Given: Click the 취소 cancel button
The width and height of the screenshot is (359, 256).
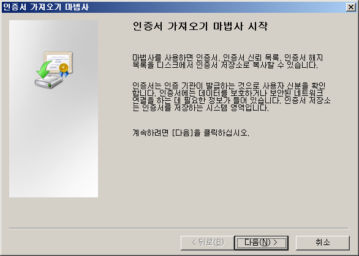Looking at the screenshot, I should coord(323,243).
